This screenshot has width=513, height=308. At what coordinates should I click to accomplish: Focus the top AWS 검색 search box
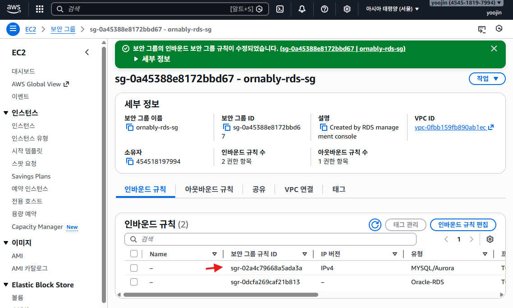point(160,9)
